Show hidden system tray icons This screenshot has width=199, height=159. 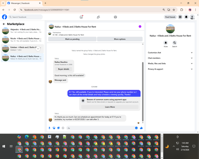click(174, 146)
